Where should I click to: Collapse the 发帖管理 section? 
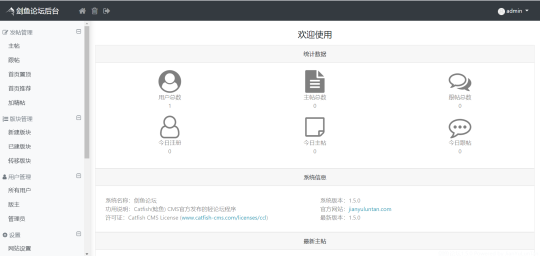click(78, 31)
